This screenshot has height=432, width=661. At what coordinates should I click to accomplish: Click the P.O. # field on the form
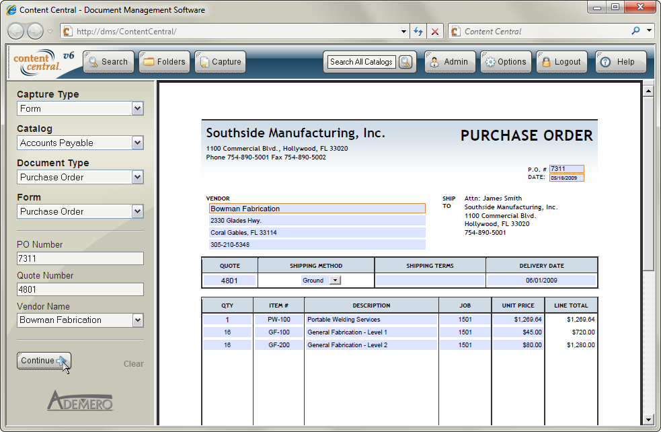click(x=567, y=169)
